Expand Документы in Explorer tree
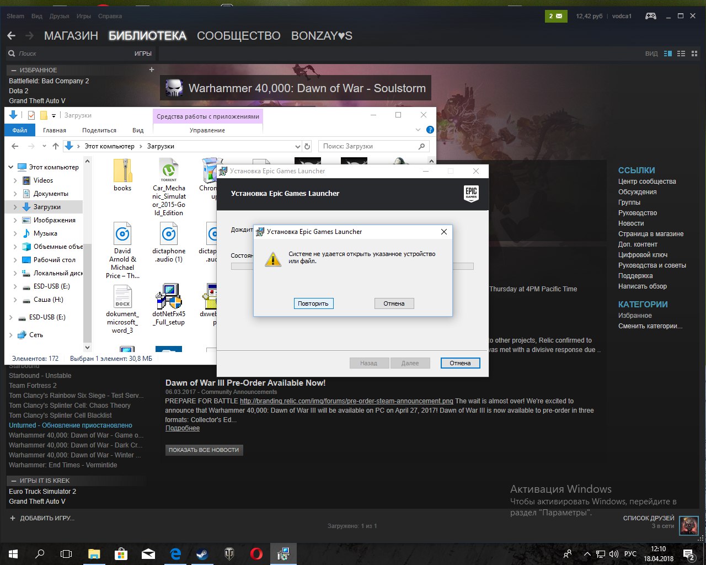Viewport: 706px width, 565px height. coord(15,194)
